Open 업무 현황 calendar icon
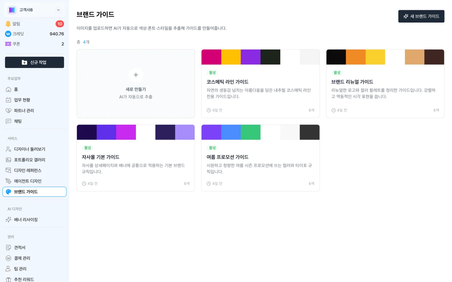This screenshot has width=452, height=282. [x=8, y=100]
